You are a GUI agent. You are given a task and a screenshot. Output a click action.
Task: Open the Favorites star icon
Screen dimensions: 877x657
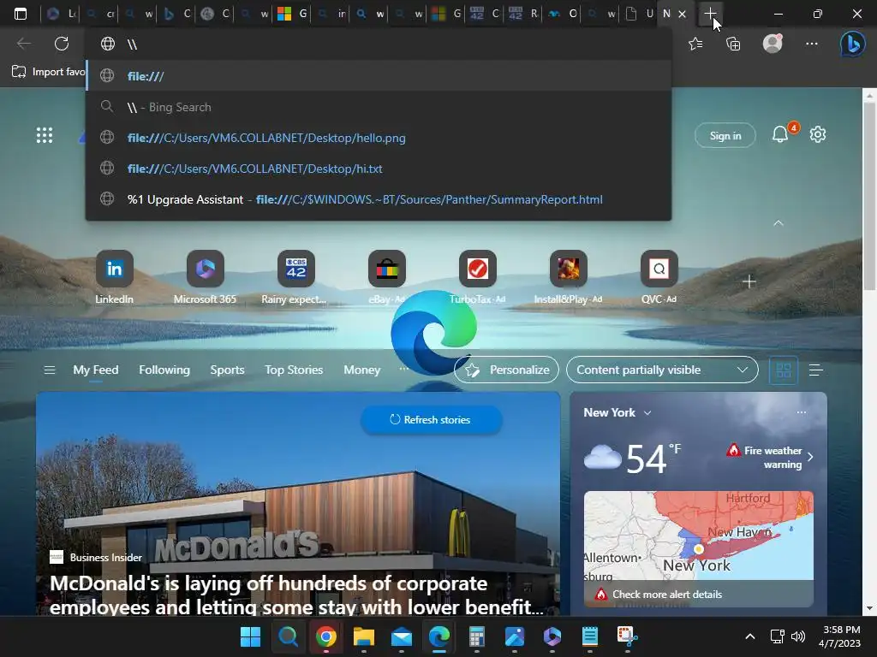[x=695, y=44]
